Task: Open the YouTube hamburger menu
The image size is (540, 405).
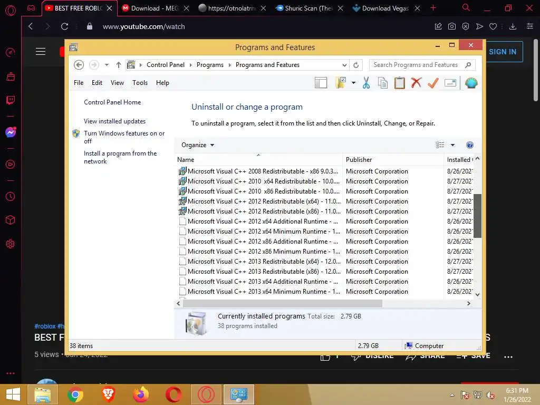Action: [x=41, y=52]
